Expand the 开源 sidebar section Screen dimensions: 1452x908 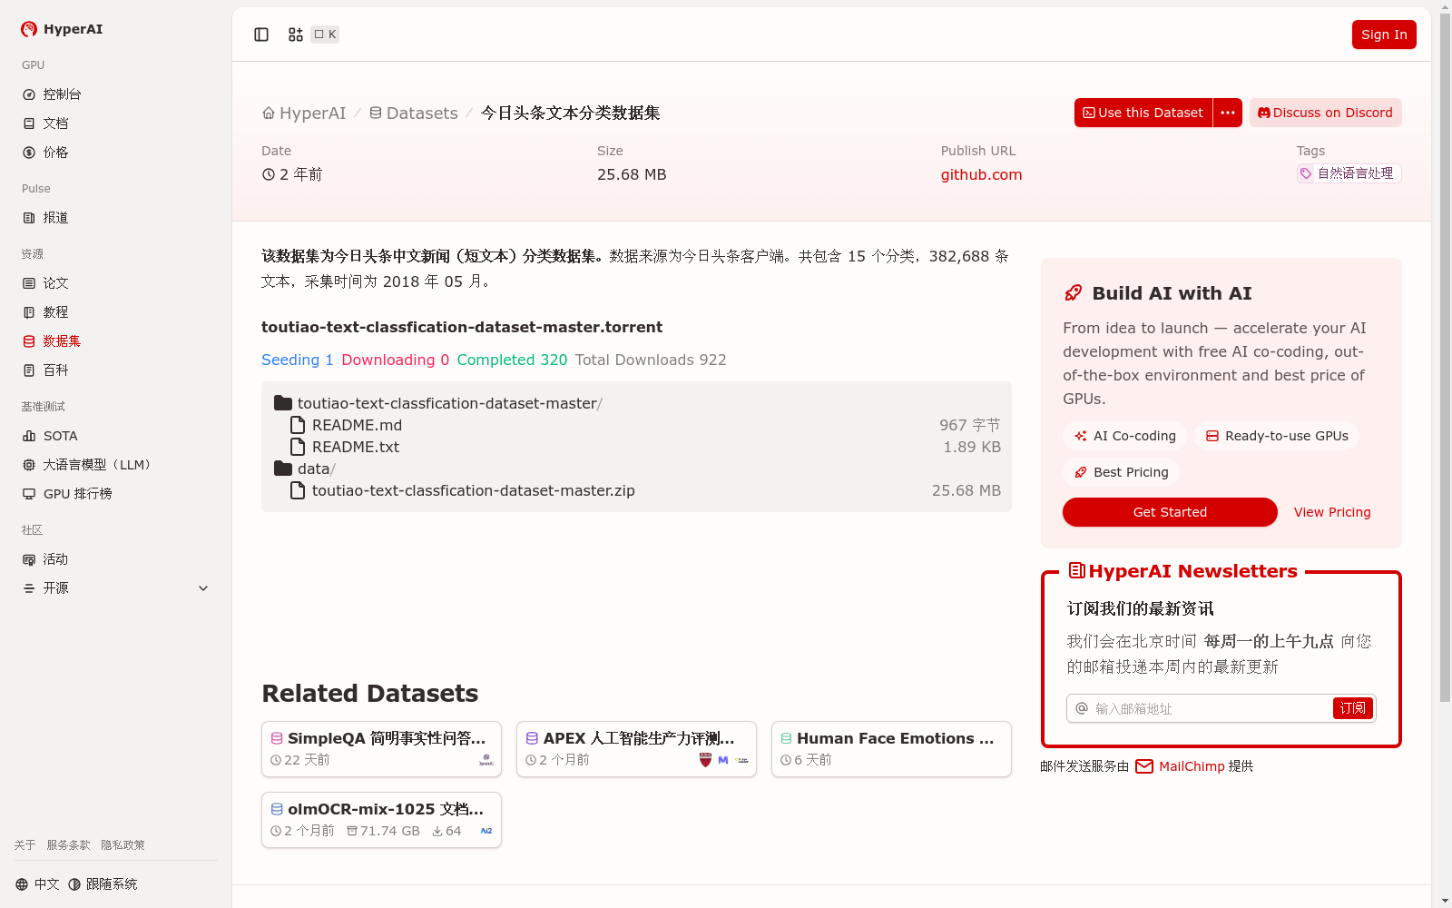click(116, 588)
